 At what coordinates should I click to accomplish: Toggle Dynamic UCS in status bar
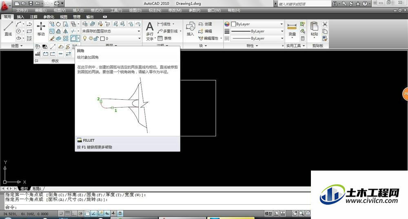[x=100, y=214]
